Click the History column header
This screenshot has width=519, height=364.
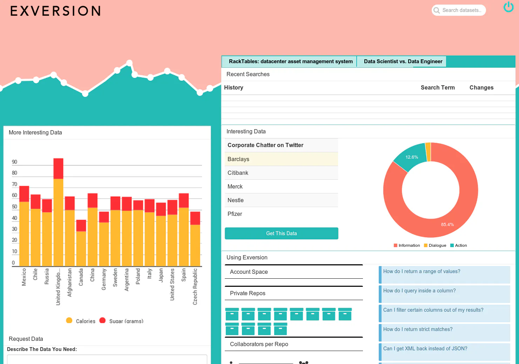234,88
